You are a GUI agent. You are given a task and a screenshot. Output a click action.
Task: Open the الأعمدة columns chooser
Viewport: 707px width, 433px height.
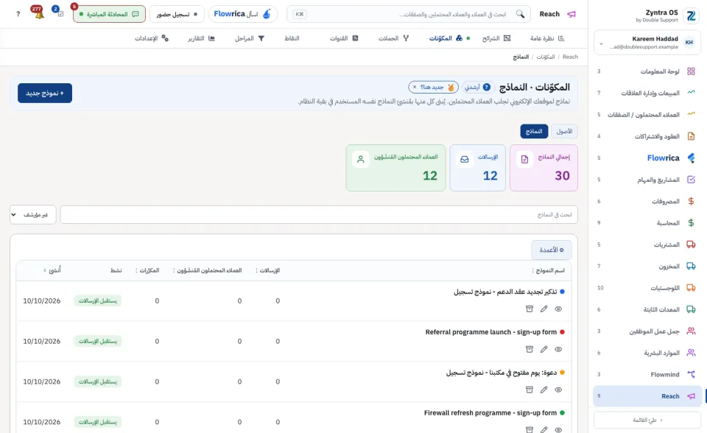click(552, 250)
